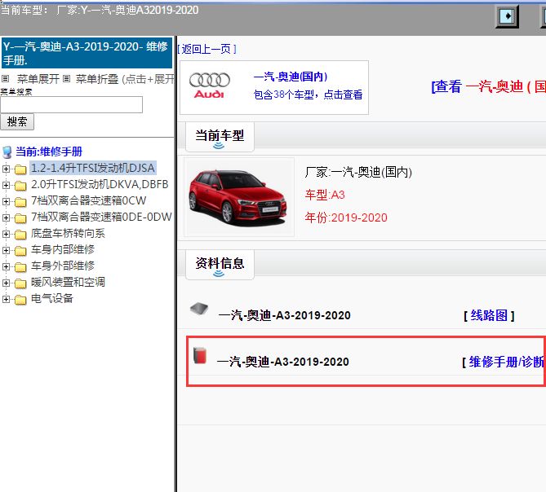The image size is (546, 492).
Task: Click the 资料信息 tab
Action: pyautogui.click(x=220, y=265)
